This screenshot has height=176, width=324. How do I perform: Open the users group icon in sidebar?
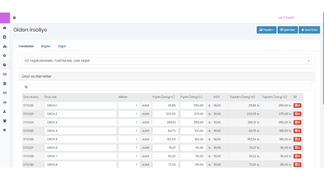[x=5, y=121]
